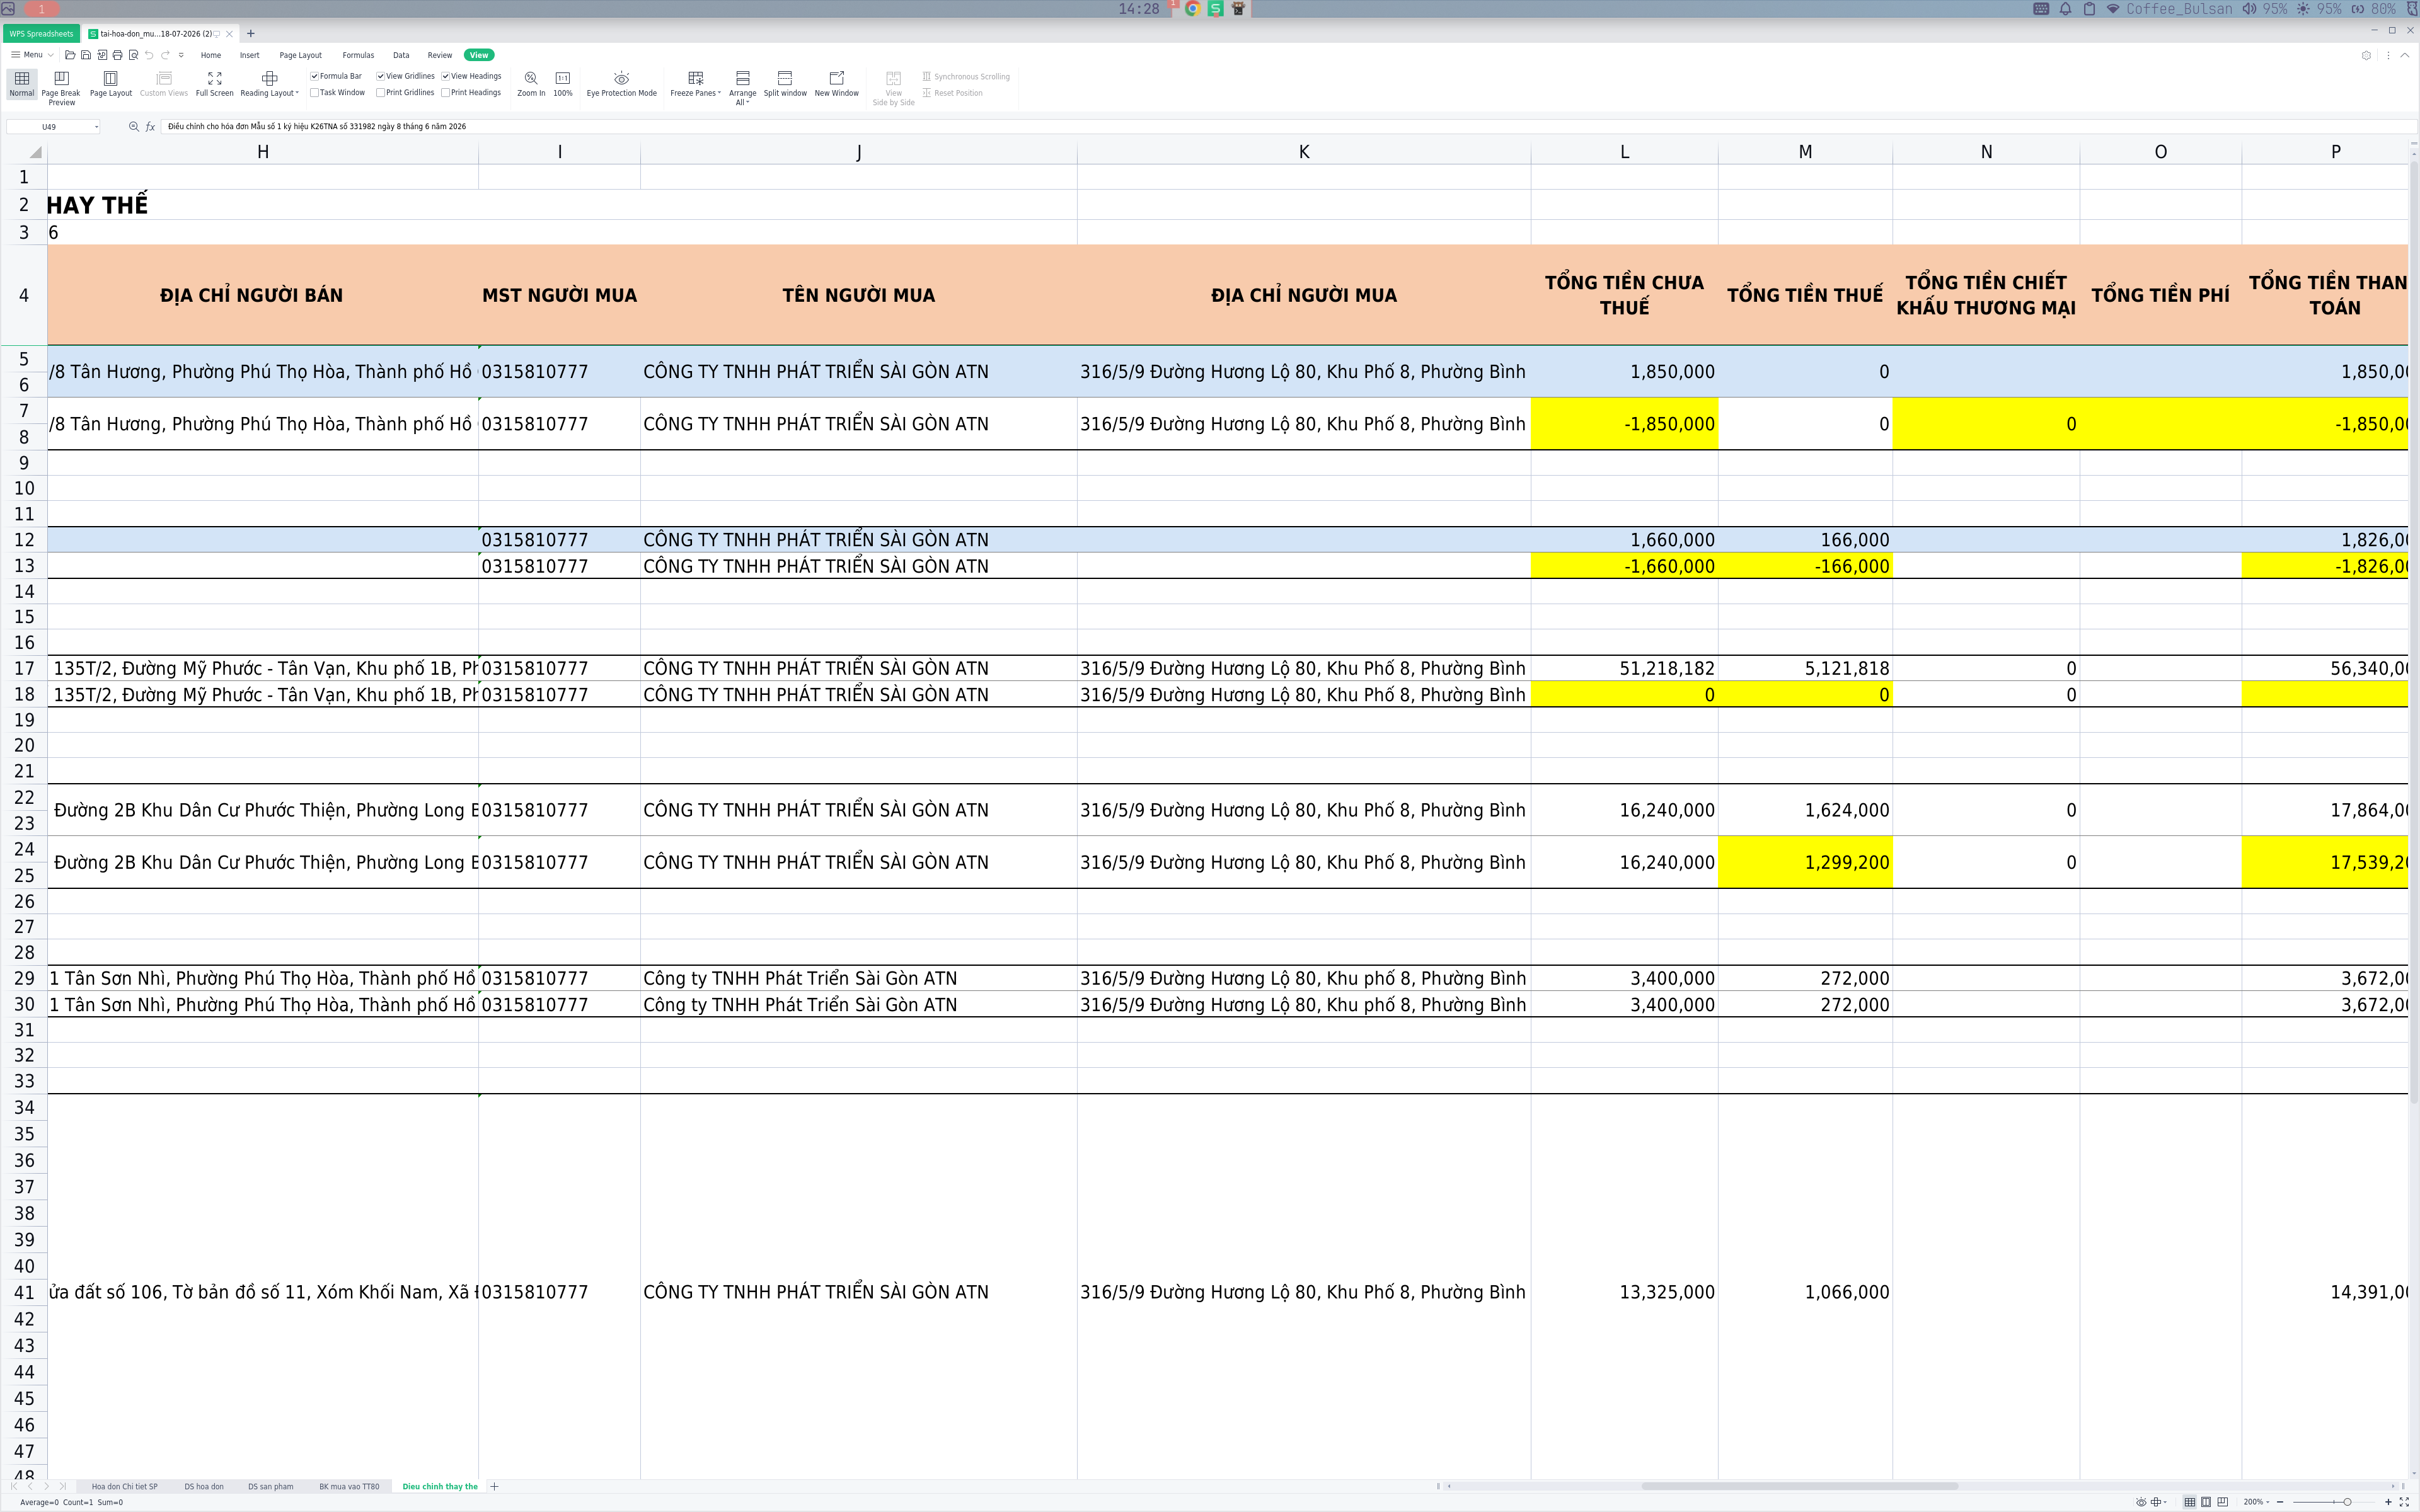Click the fx insert function icon
Screen dimensions: 2420x1512
point(150,127)
